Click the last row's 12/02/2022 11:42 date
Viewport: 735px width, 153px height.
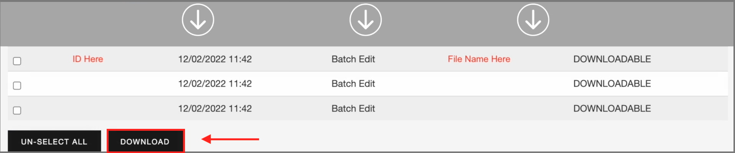215,109
